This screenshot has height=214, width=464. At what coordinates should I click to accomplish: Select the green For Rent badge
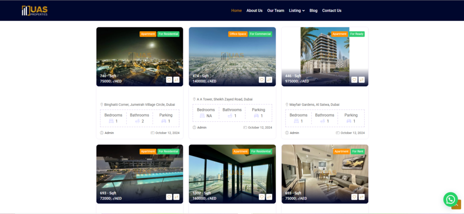[x=358, y=151]
